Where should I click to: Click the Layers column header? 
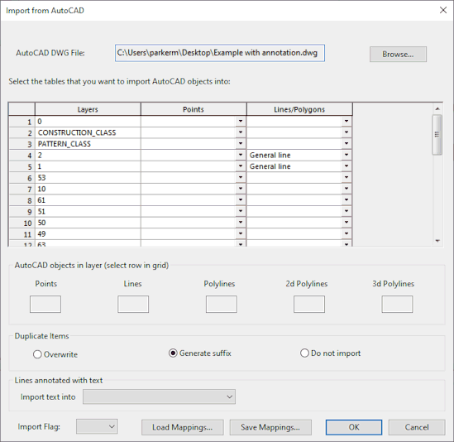pyautogui.click(x=88, y=109)
